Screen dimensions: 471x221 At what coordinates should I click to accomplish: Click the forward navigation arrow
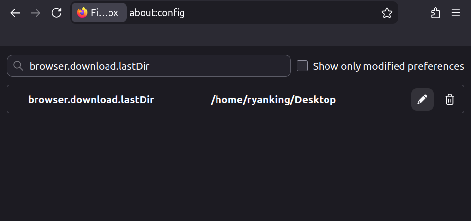pos(36,13)
